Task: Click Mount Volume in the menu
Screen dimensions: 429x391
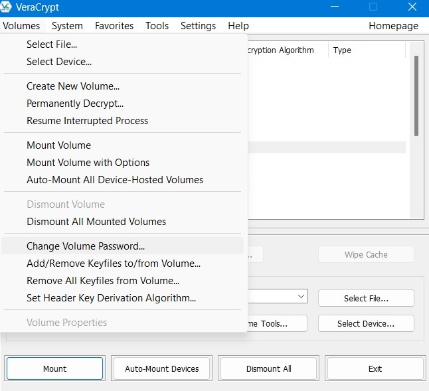Action: point(122,145)
